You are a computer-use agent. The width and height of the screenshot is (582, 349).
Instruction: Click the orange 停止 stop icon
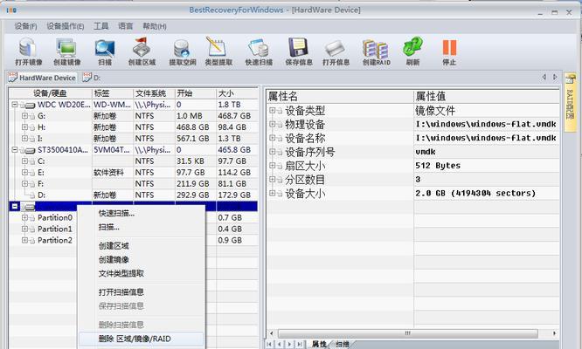tap(449, 51)
